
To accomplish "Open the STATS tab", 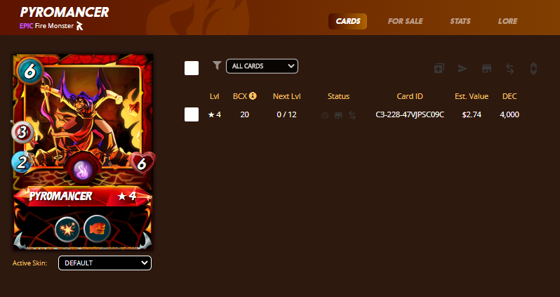I will click(460, 21).
